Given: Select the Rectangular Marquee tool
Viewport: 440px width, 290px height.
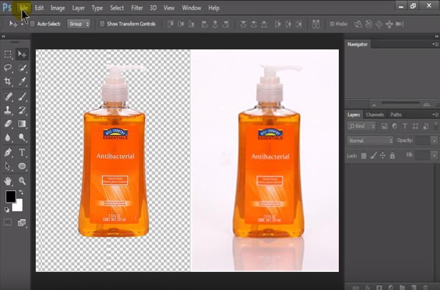Looking at the screenshot, I should (x=8, y=54).
